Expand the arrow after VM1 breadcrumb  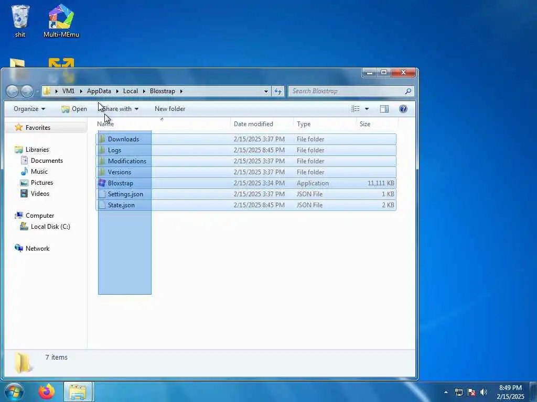[x=81, y=91]
